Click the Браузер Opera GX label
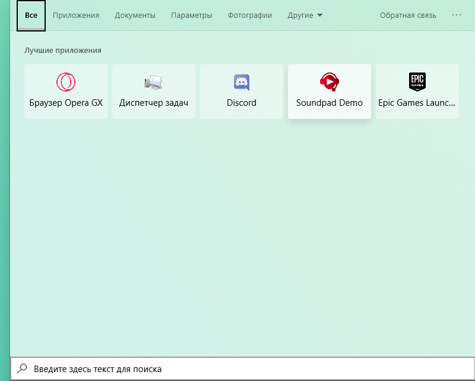This screenshot has height=381, width=475. 66,103
